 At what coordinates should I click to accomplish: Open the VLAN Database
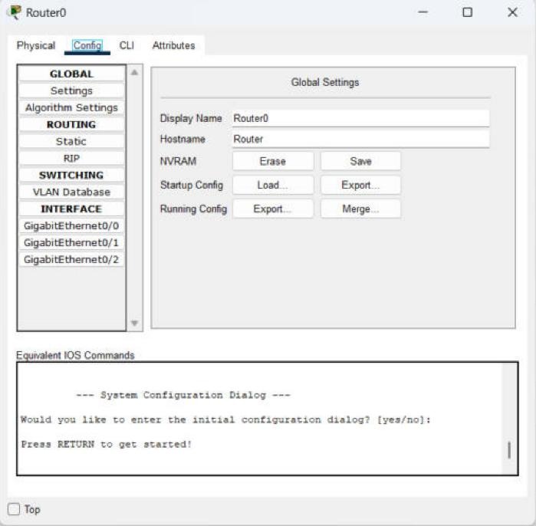(x=71, y=192)
